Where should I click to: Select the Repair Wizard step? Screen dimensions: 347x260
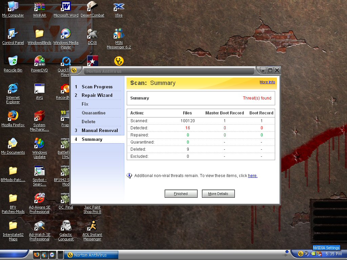pos(97,95)
